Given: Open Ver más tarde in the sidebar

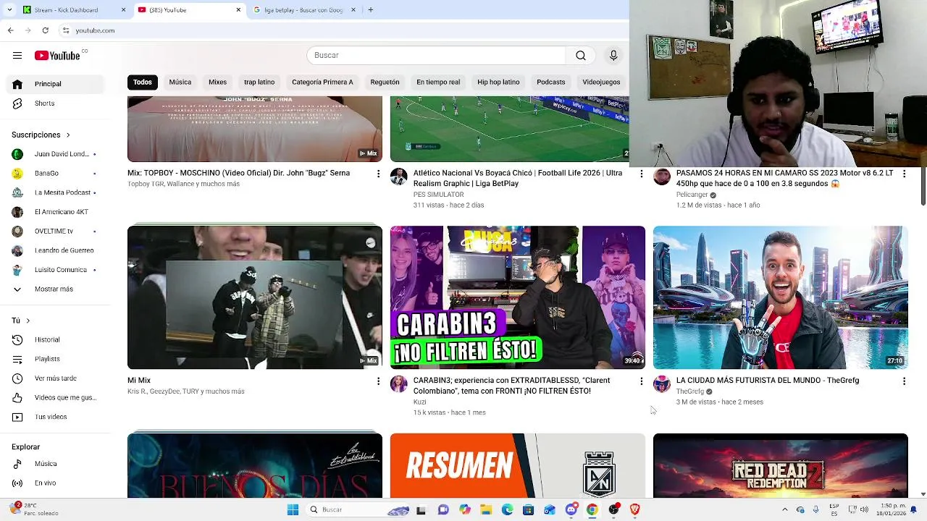Looking at the screenshot, I should click(x=55, y=378).
